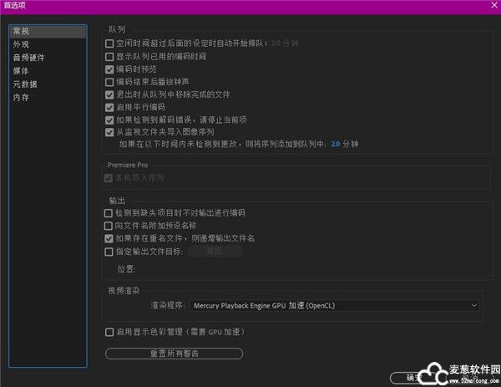
Task: Enable 检测到缺失项目时不对输出进行编码
Action: pos(109,213)
